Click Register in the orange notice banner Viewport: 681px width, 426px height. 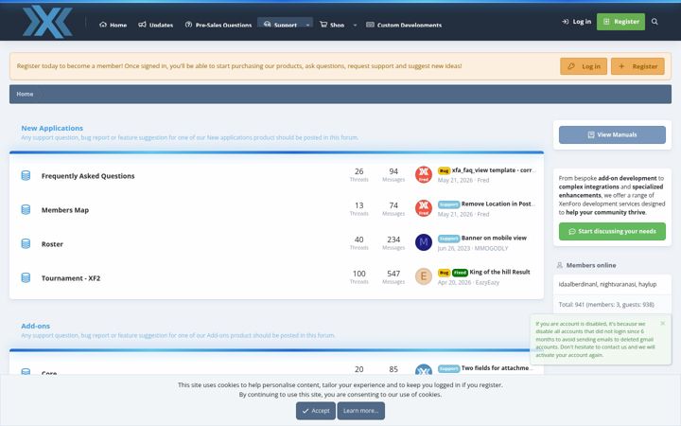tap(637, 66)
